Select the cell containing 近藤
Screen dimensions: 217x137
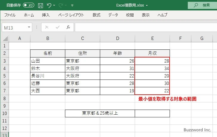[x=48, y=83]
